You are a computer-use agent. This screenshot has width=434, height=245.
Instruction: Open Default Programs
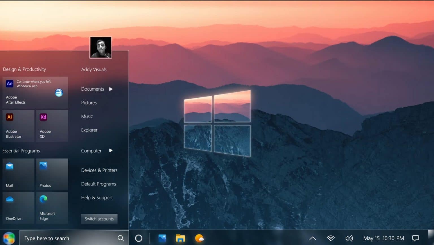point(98,184)
